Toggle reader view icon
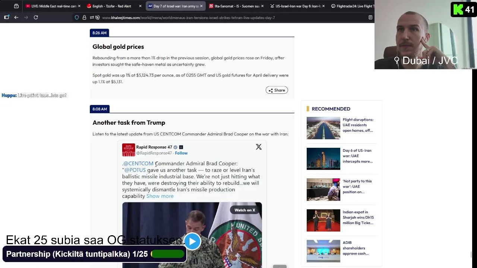 tap(370, 17)
